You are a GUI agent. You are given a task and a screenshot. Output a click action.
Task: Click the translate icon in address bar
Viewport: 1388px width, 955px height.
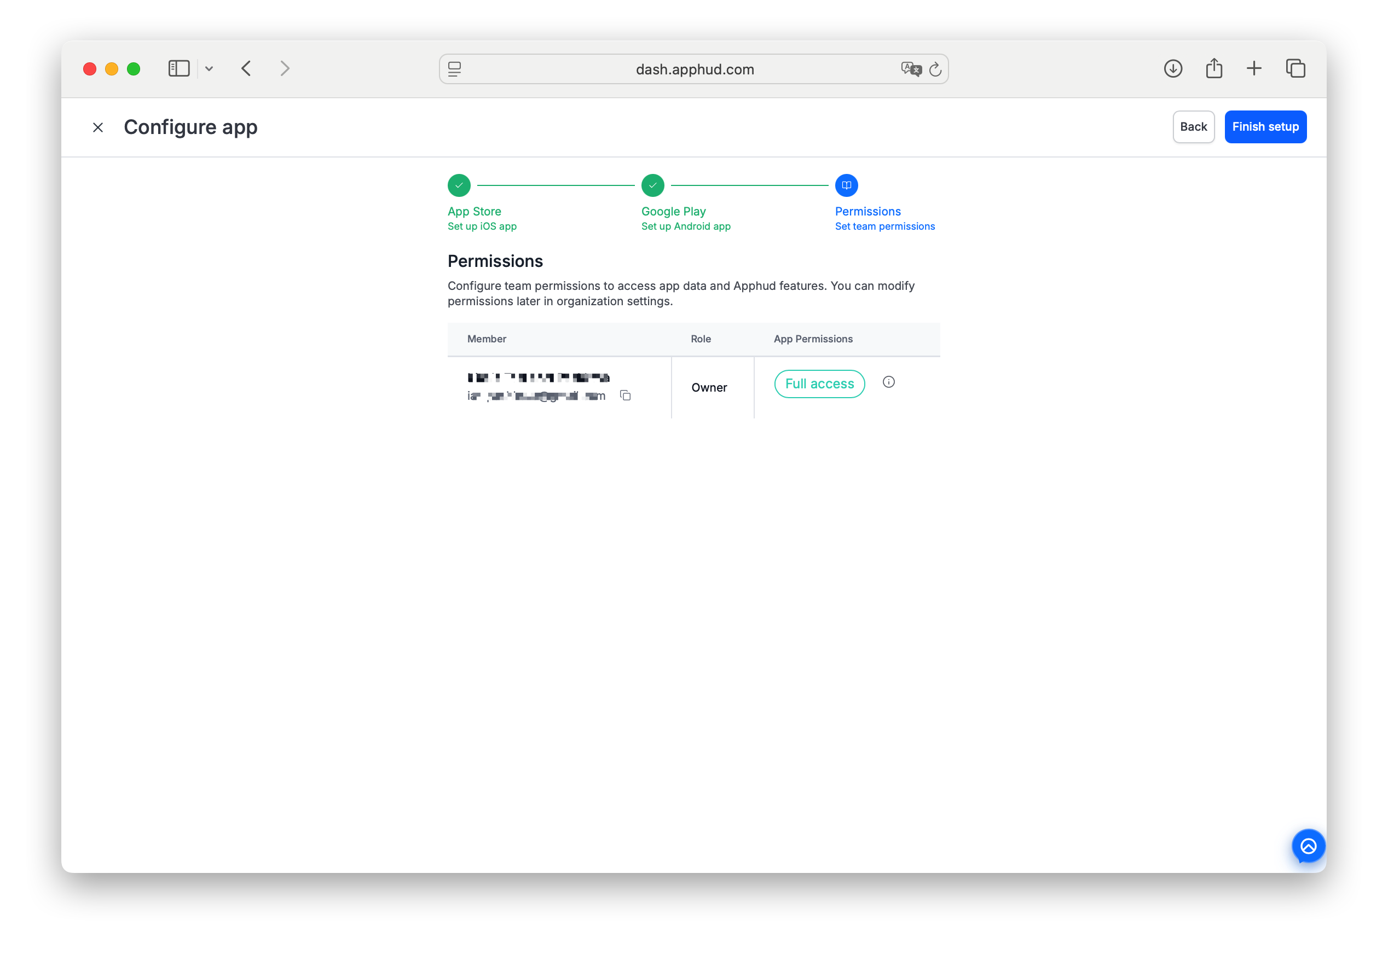pyautogui.click(x=910, y=69)
